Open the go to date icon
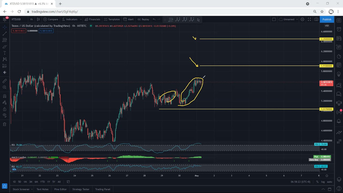The image size is (343, 193). 68,182
